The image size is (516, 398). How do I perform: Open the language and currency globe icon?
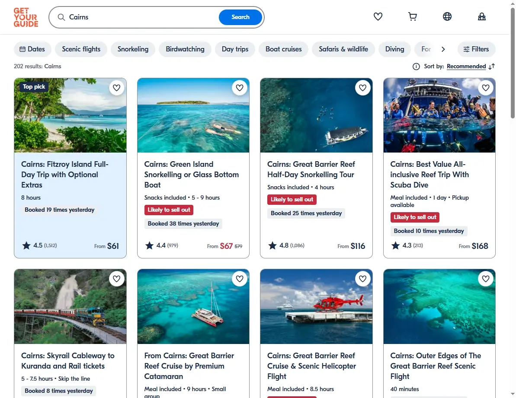point(447,16)
